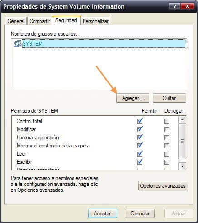Click the scrollbar up arrow in permissions

(x=182, y=120)
